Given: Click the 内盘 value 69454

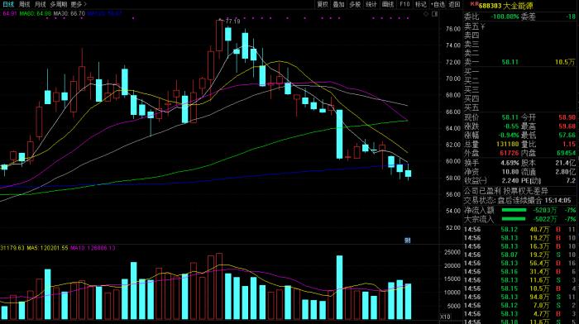Looking at the screenshot, I should [566, 153].
